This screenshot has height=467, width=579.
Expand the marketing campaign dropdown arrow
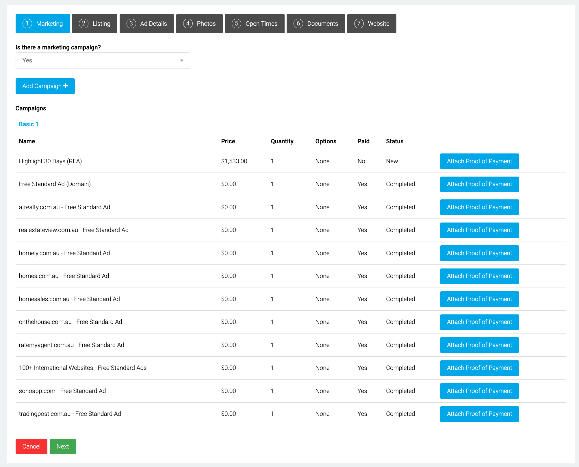click(182, 60)
